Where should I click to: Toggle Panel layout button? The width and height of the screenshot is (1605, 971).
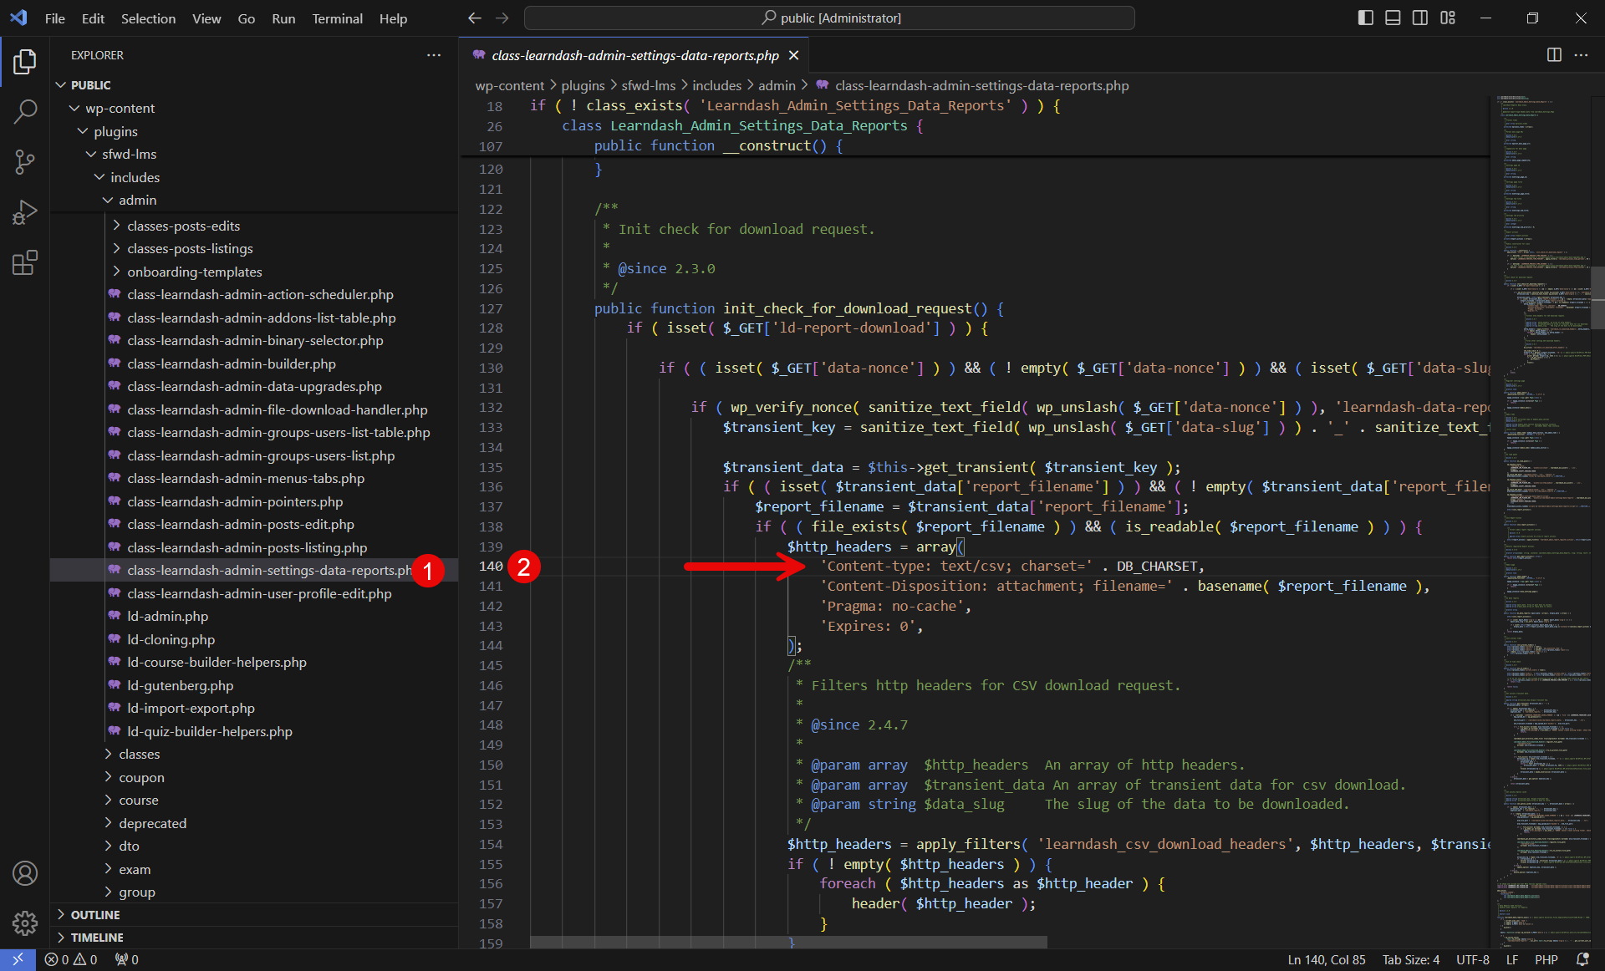tap(1393, 18)
